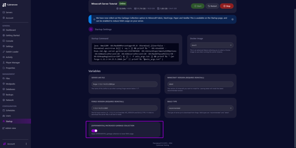Open Dashboard via its grid icon
Image resolution: width=296 pixels, height=148 pixels.
click(4, 30)
